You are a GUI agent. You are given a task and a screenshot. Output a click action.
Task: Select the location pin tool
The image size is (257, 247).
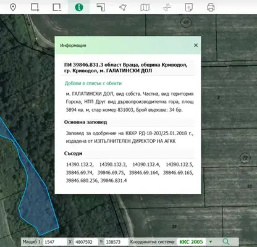point(13,7)
